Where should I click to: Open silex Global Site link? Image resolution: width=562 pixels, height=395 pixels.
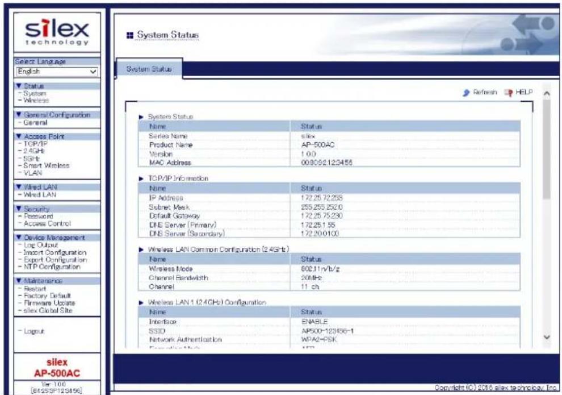pyautogui.click(x=48, y=310)
